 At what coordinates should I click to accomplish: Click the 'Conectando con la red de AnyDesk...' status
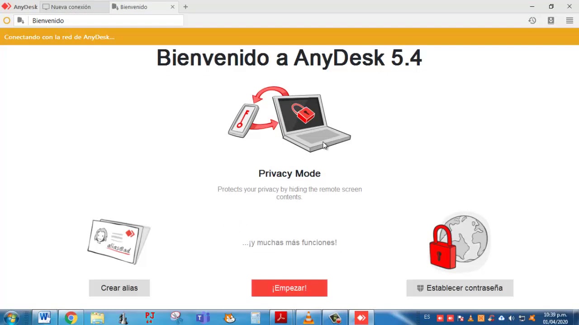pos(59,37)
